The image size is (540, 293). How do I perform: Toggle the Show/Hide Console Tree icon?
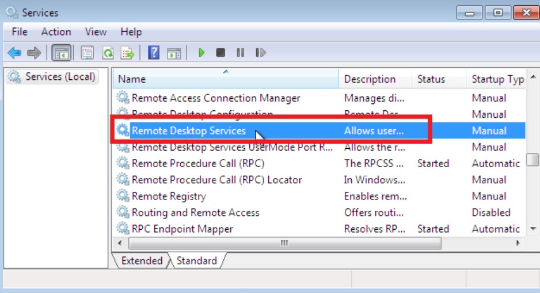[x=61, y=53]
